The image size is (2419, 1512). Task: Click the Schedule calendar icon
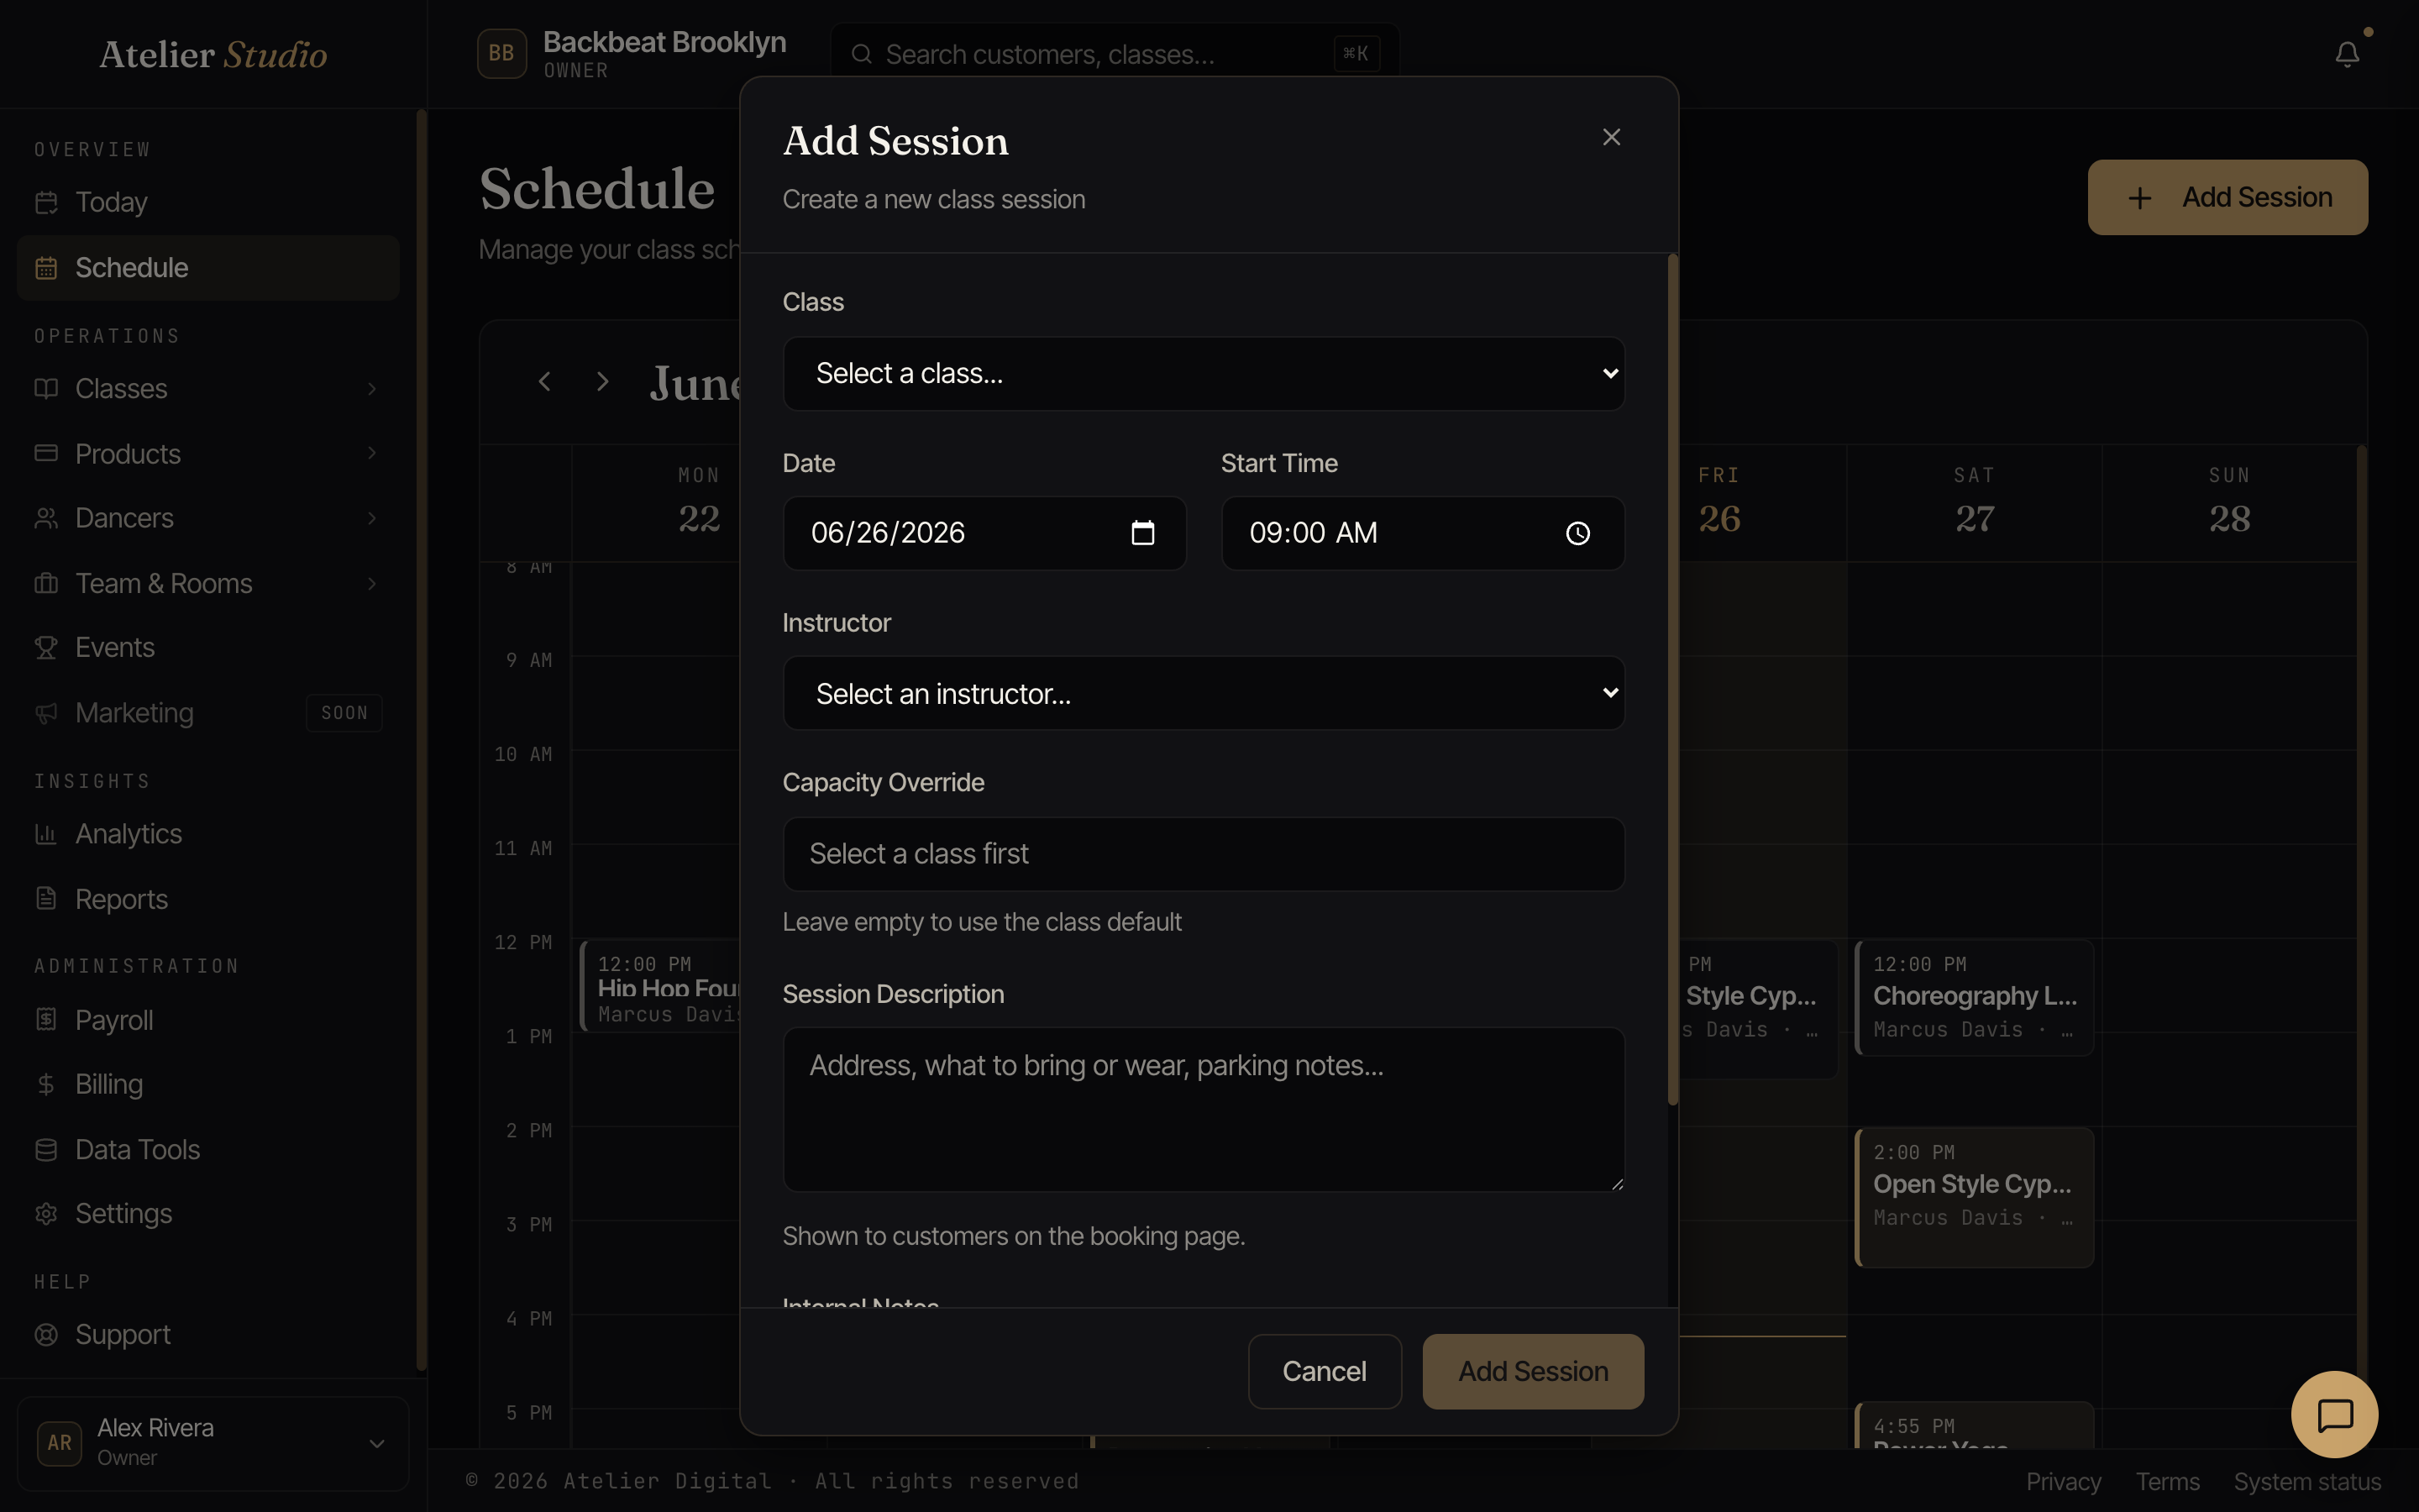(46, 268)
